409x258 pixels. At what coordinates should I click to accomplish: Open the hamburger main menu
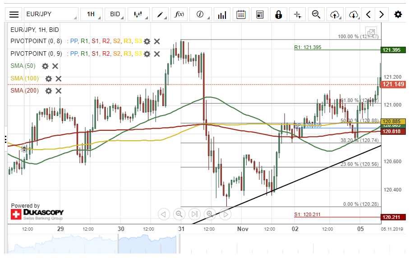click(14, 14)
